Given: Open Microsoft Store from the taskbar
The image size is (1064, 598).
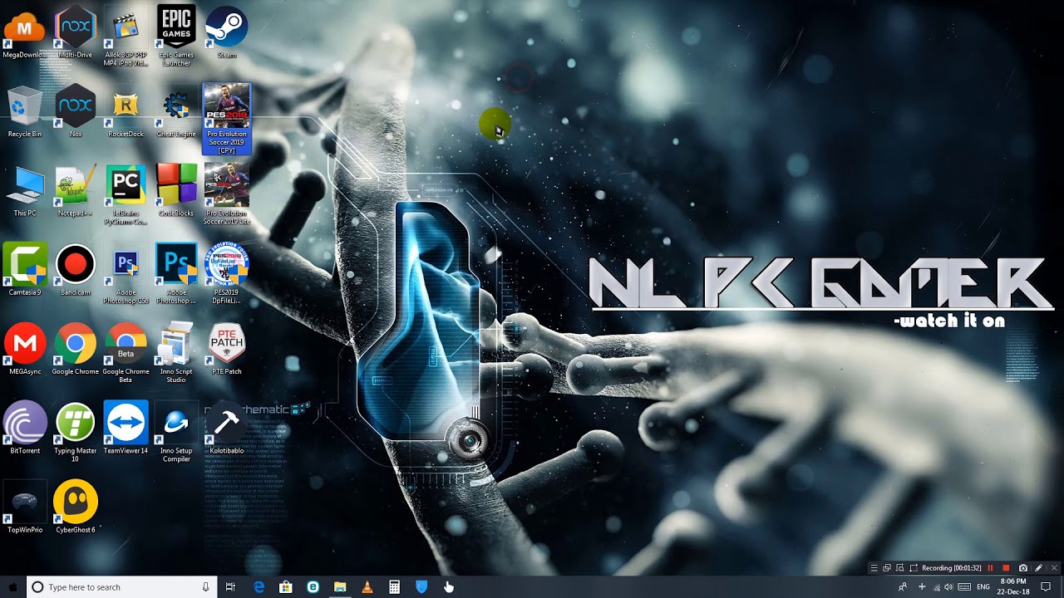Looking at the screenshot, I should (x=286, y=587).
